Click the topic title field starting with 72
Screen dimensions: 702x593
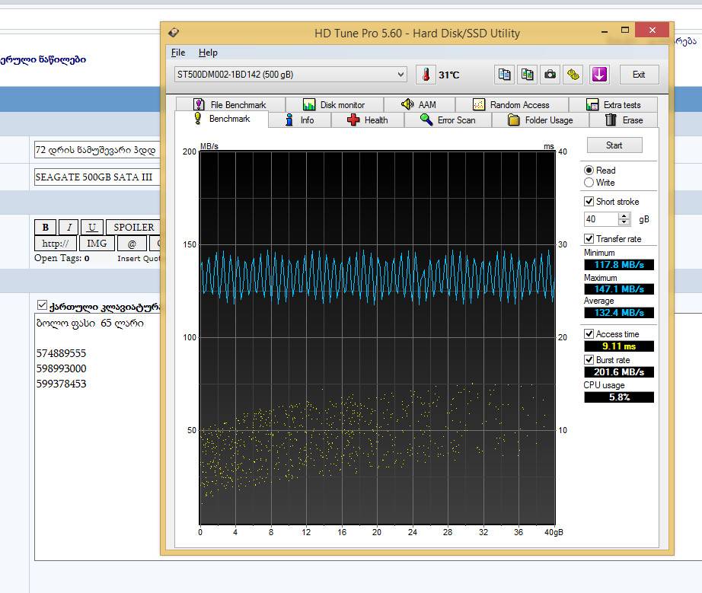97,149
